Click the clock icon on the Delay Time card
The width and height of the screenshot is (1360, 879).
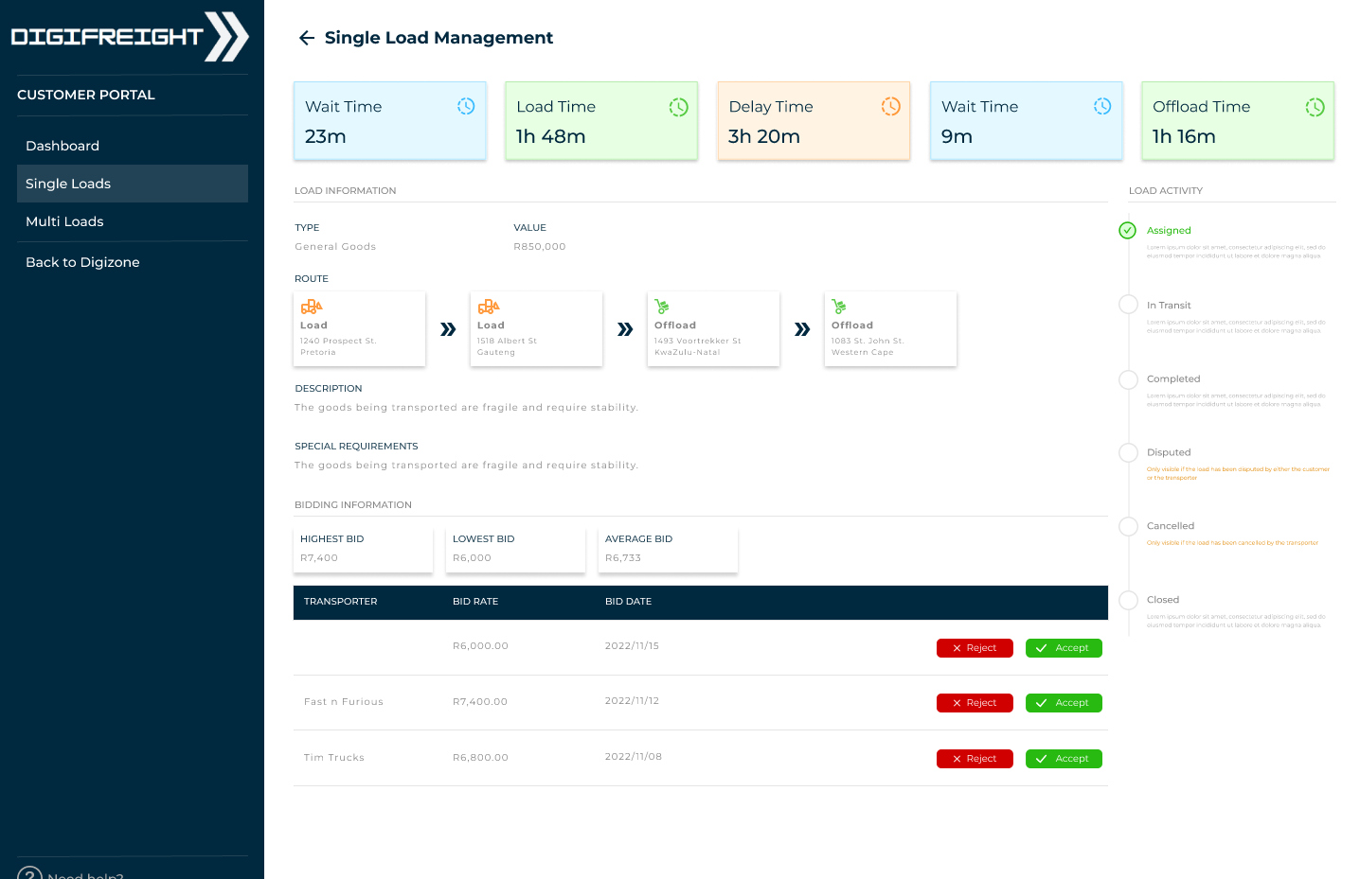tap(890, 107)
